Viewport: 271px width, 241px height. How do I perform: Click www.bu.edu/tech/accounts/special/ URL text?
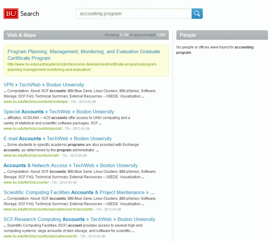coord(33,129)
